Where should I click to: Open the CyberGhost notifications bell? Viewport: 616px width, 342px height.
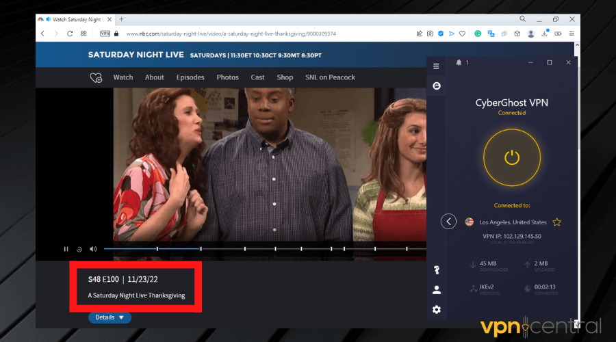(459, 62)
